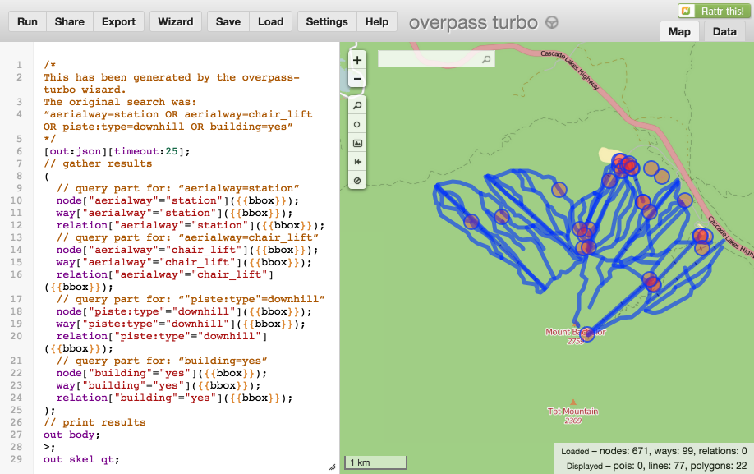
Task: Click the magnifier inside the map search box
Action: click(x=485, y=59)
